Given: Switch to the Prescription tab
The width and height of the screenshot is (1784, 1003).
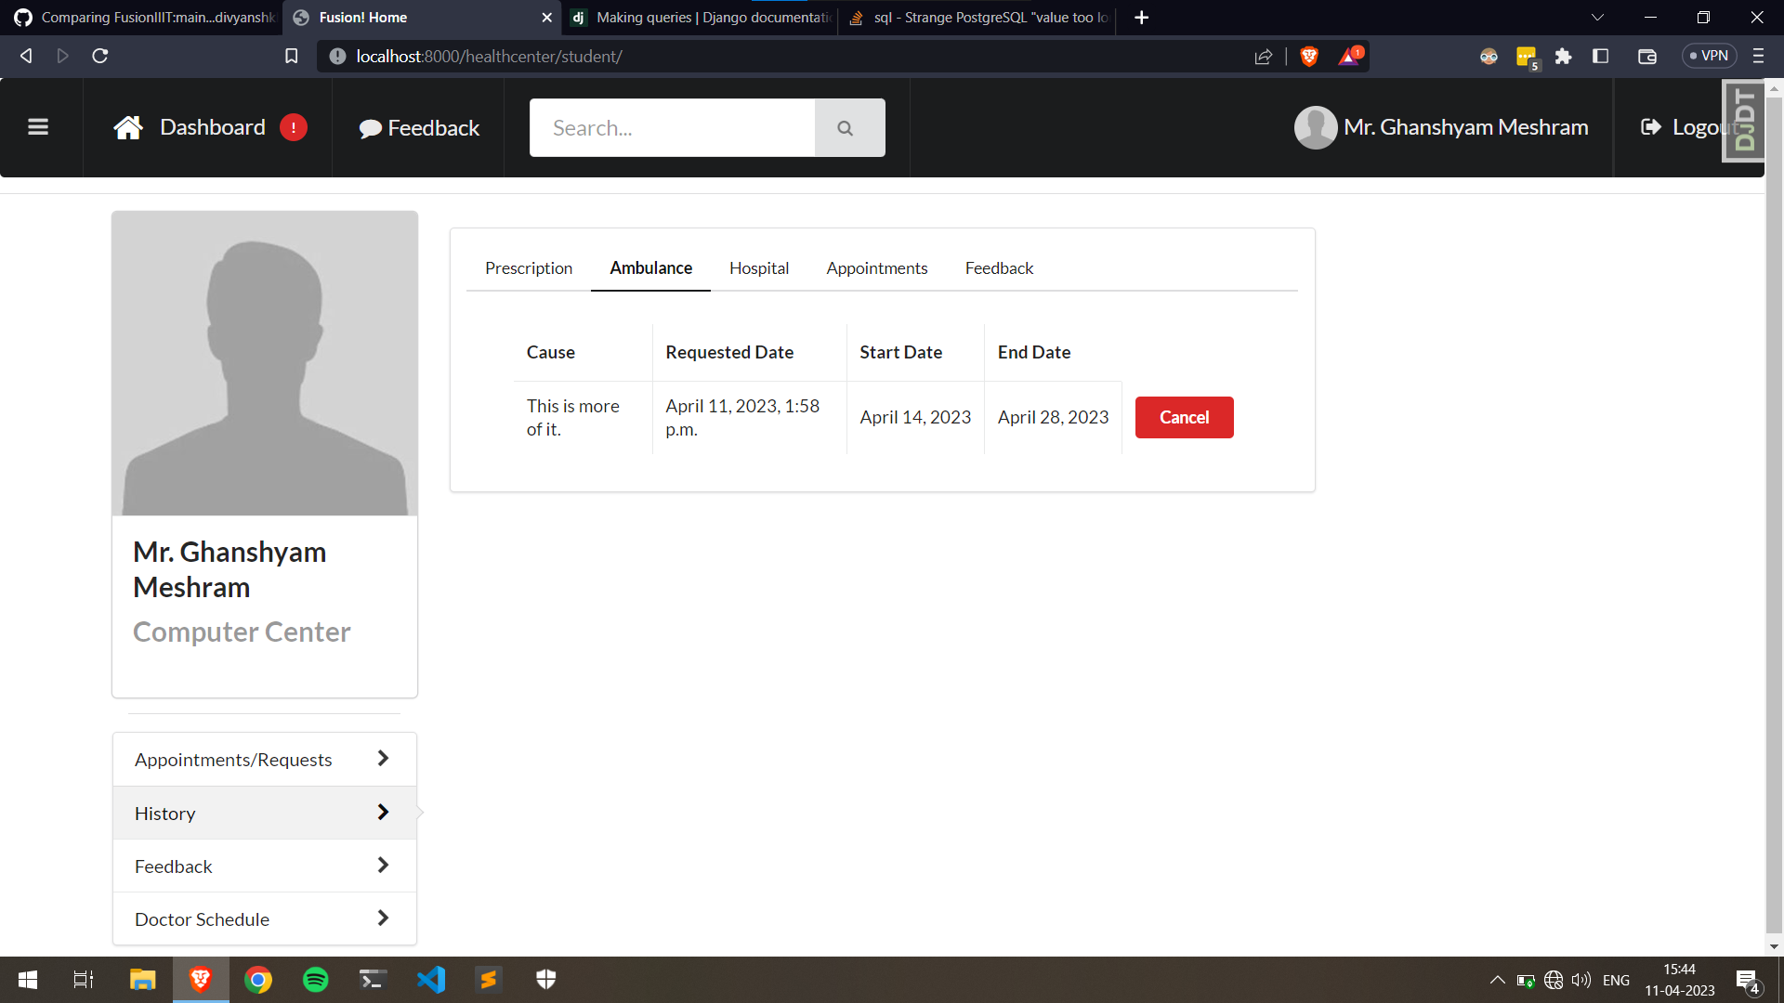Looking at the screenshot, I should 529,268.
